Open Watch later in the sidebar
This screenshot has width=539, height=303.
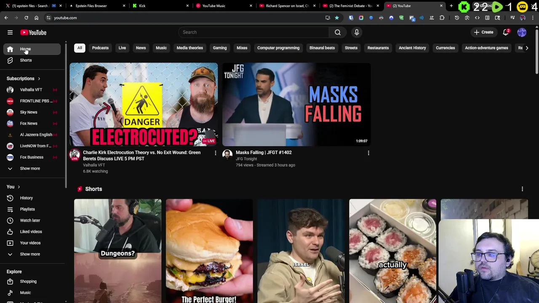click(32, 220)
